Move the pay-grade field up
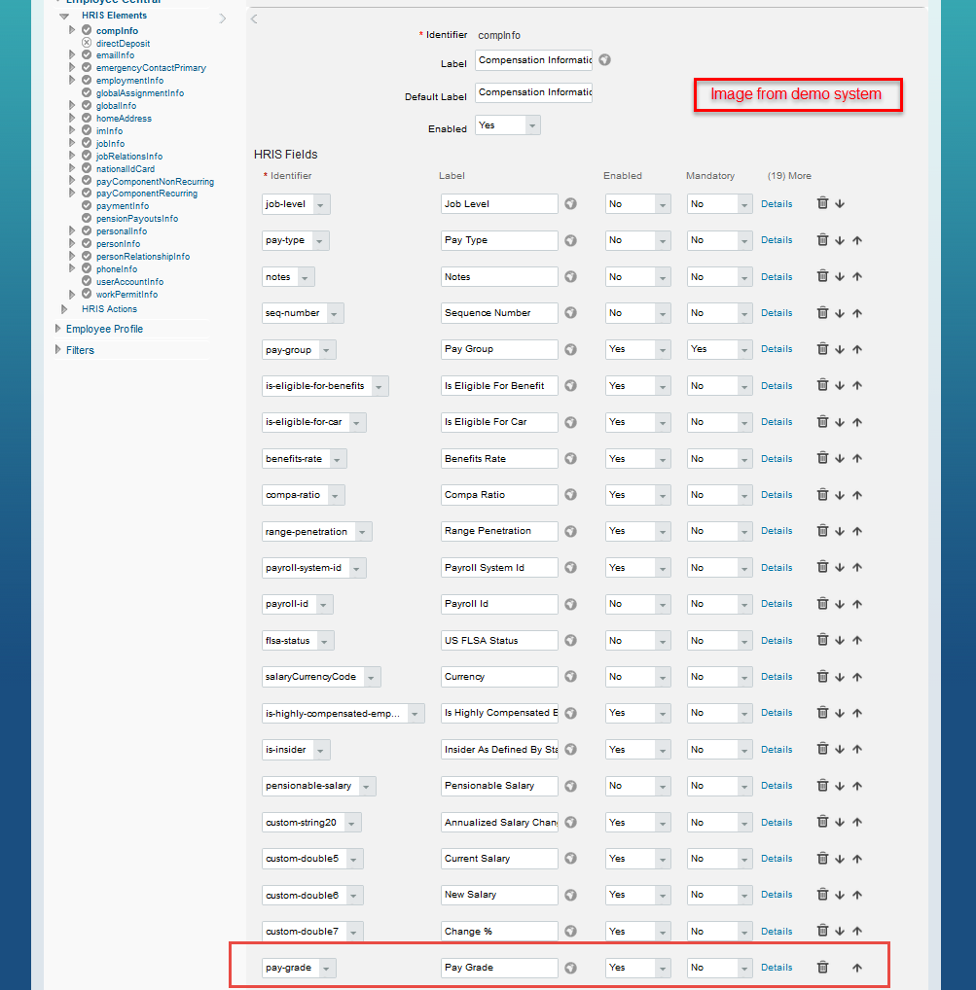This screenshot has height=990, width=976. coord(857,968)
